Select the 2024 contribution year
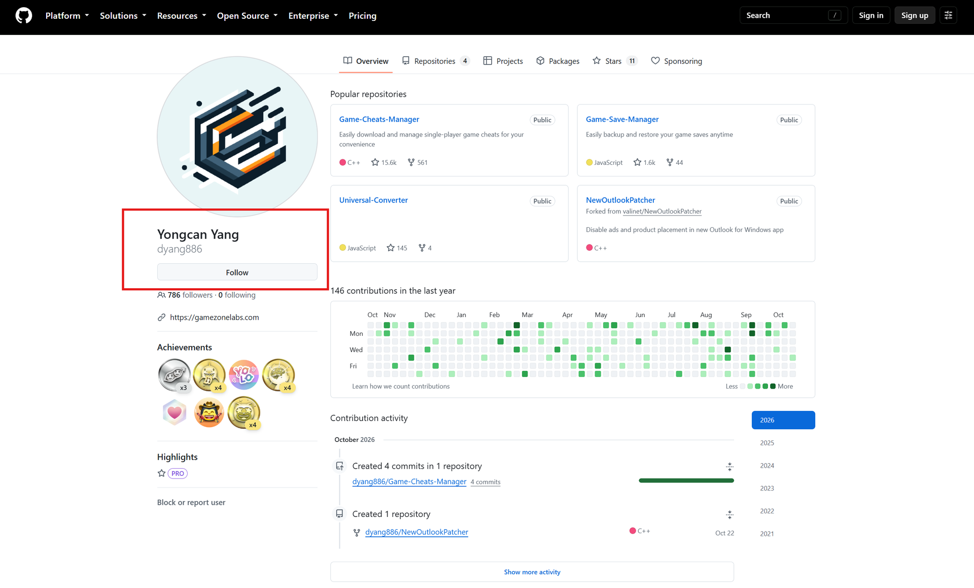This screenshot has width=974, height=588. click(x=767, y=465)
